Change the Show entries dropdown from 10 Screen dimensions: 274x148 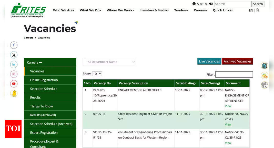[97, 73]
